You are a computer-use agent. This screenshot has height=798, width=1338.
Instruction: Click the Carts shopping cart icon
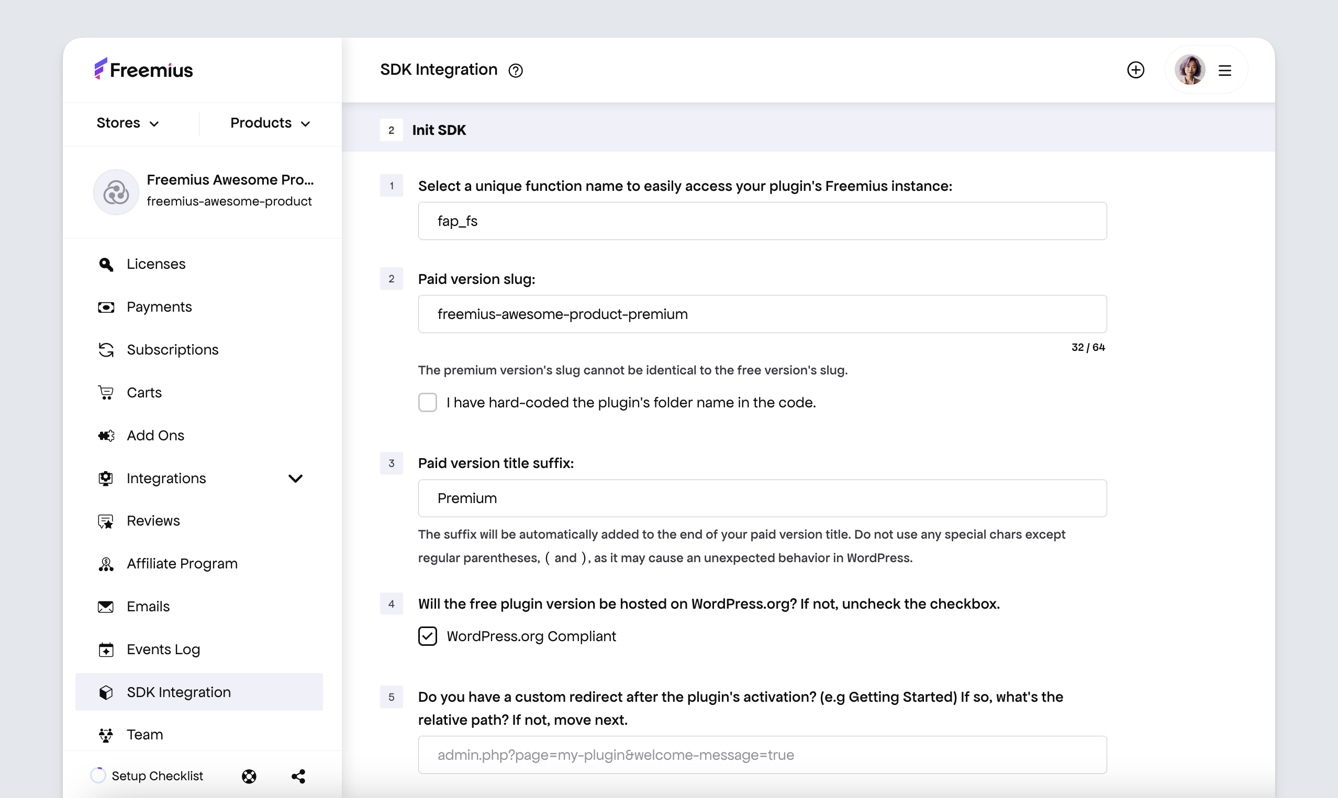pyautogui.click(x=106, y=393)
